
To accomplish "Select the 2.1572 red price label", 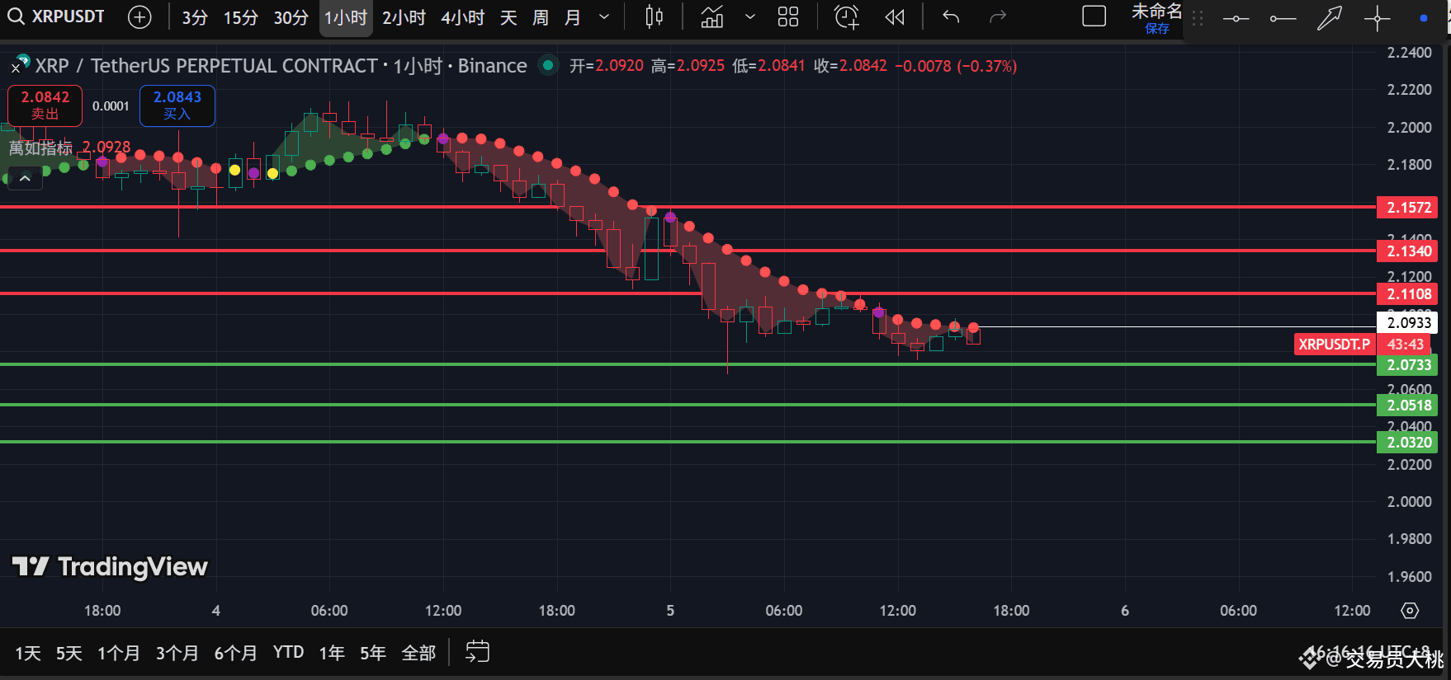I will pyautogui.click(x=1408, y=208).
